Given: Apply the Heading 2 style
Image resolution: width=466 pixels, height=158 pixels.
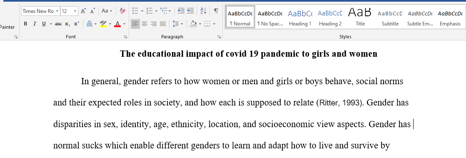Looking at the screenshot, I should pyautogui.click(x=330, y=17).
